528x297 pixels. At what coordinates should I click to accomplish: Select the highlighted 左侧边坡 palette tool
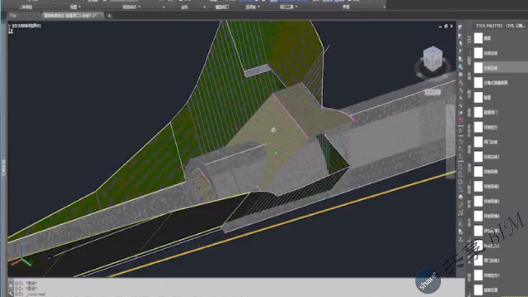(500, 68)
